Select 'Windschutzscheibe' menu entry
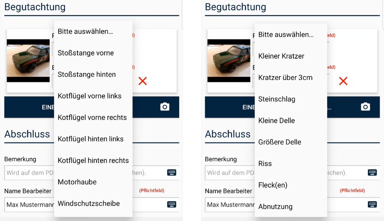The width and height of the screenshot is (384, 221). (x=89, y=203)
